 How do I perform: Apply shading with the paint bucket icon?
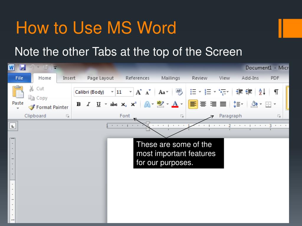click(x=254, y=104)
